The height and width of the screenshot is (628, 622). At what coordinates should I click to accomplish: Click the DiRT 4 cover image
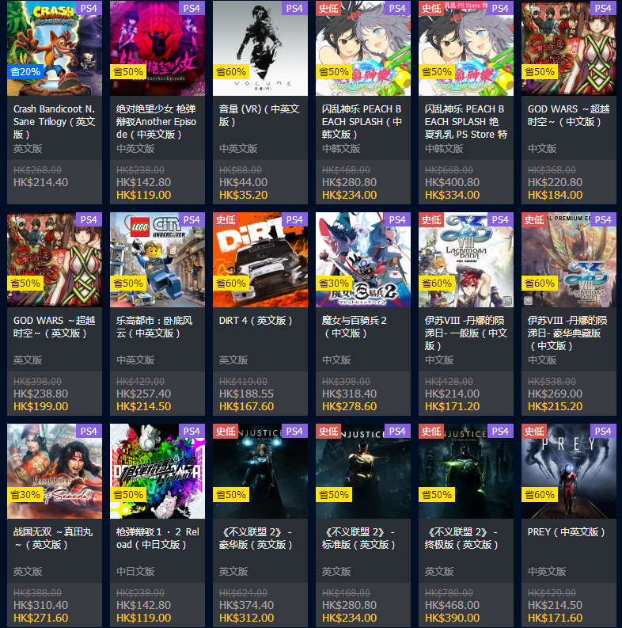260,260
